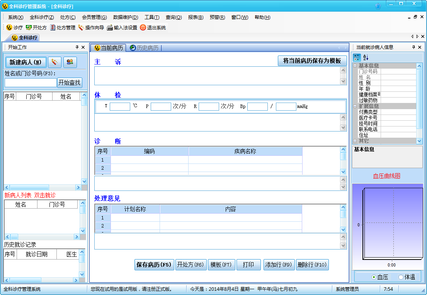Open the 处方(C) menu
Viewport: 427px width, 295px height.
click(x=68, y=17)
